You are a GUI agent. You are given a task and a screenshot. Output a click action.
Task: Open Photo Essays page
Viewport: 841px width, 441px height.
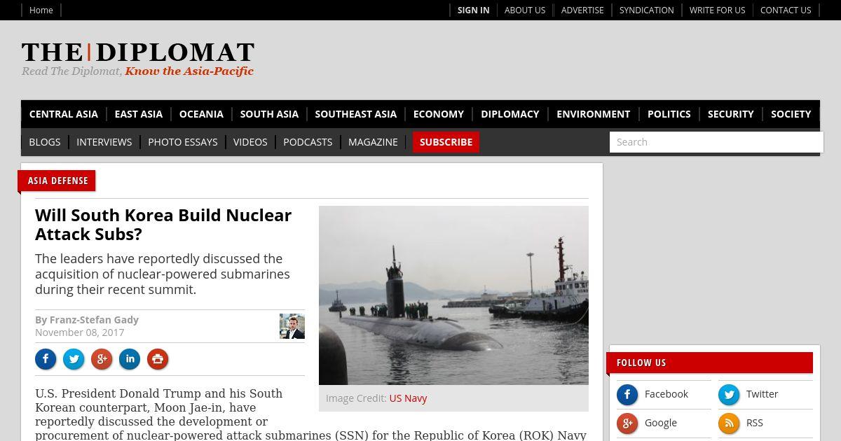point(183,142)
